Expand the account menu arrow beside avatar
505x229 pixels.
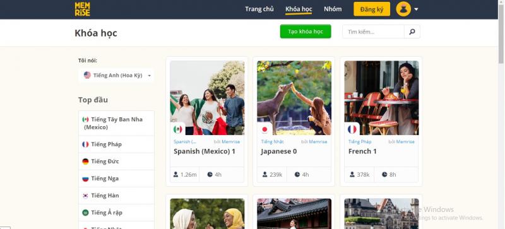(416, 9)
